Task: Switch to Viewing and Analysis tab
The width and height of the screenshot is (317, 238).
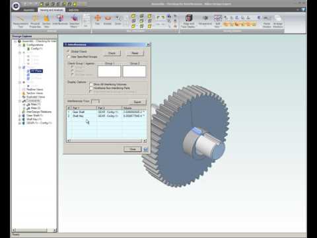Action: 52,10
